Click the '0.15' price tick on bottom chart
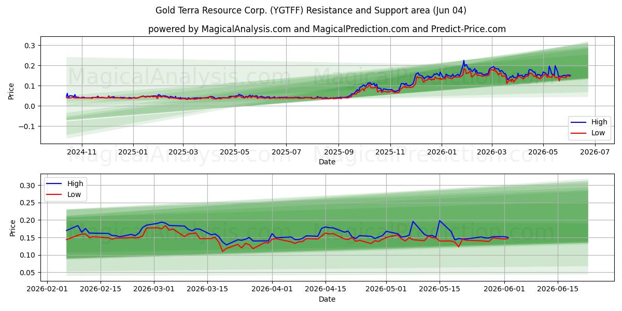 click(x=27, y=238)
